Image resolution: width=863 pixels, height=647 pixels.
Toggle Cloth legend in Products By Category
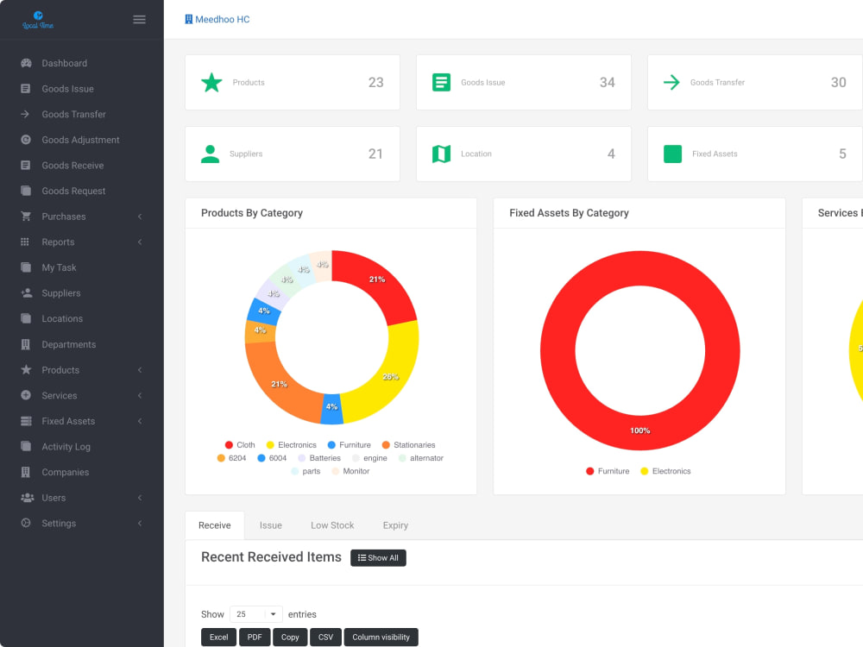240,444
